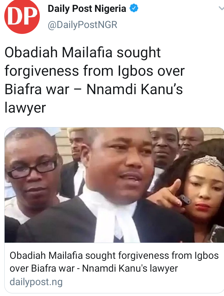This screenshot has width=224, height=296.
Task: Click the blue verified checkmark badge
Action: (134, 8)
